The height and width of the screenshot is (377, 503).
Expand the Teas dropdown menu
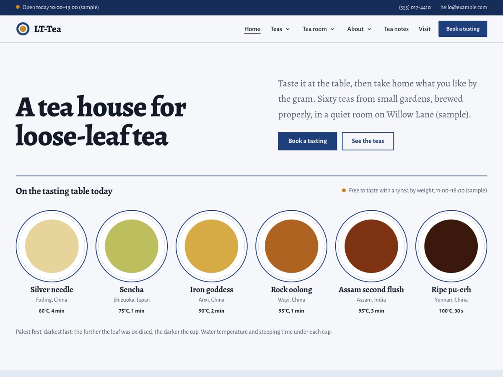pos(280,29)
